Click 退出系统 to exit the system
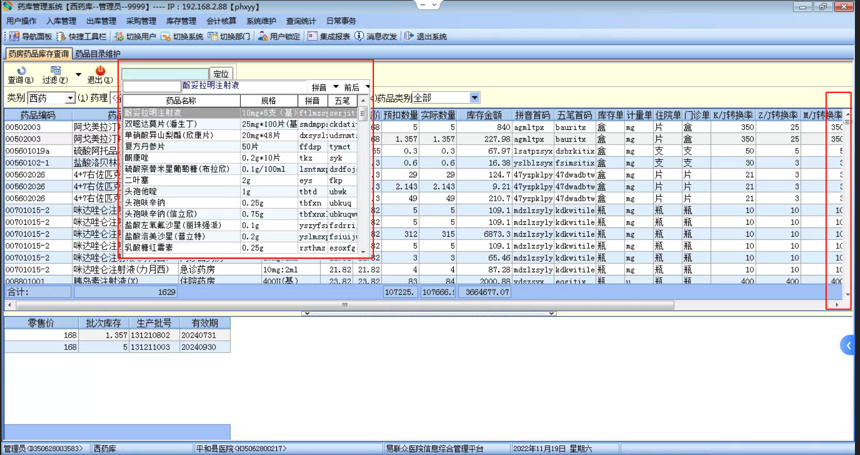This screenshot has height=455, width=860. 426,36
